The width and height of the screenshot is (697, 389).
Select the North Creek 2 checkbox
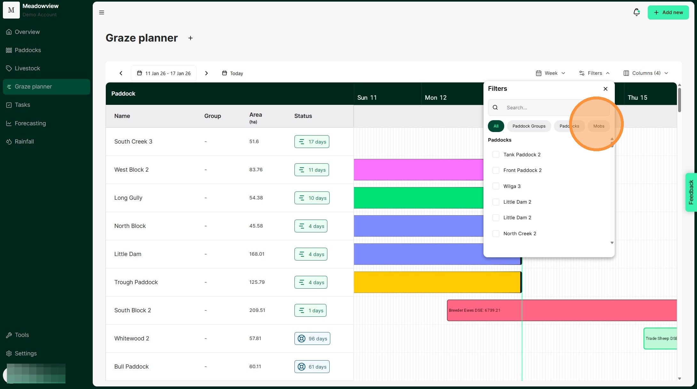[496, 234]
